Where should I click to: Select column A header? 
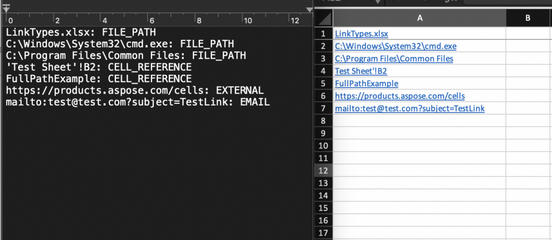click(x=419, y=19)
